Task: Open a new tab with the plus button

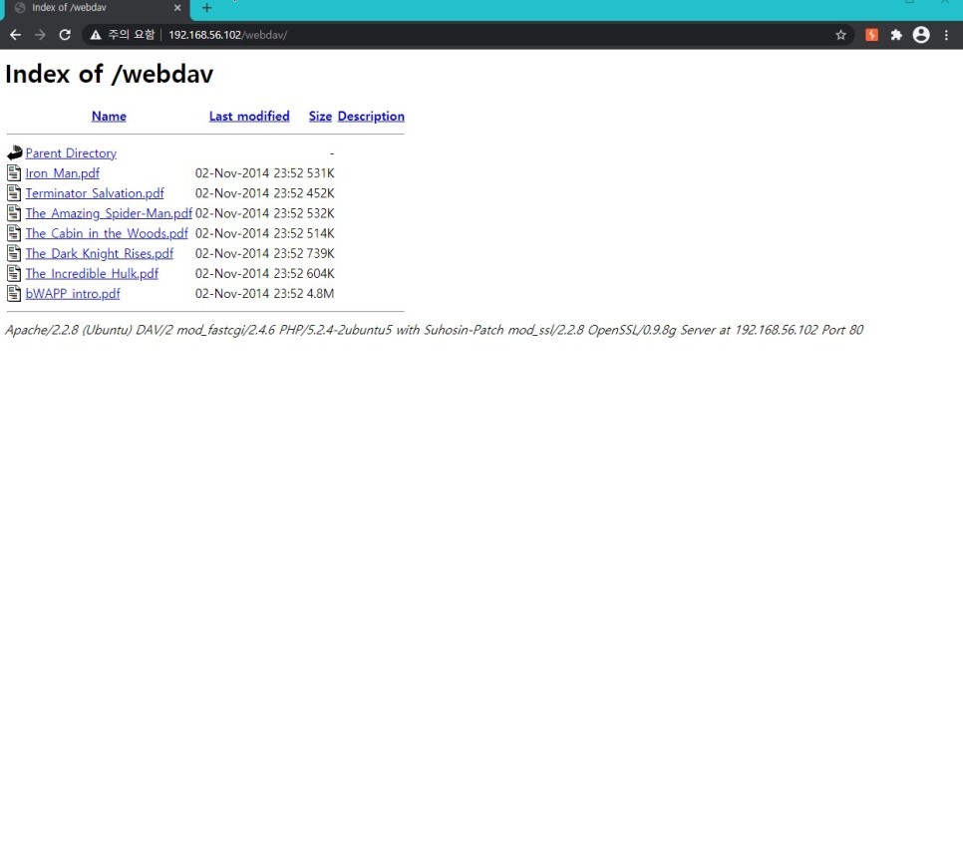Action: pos(207,8)
